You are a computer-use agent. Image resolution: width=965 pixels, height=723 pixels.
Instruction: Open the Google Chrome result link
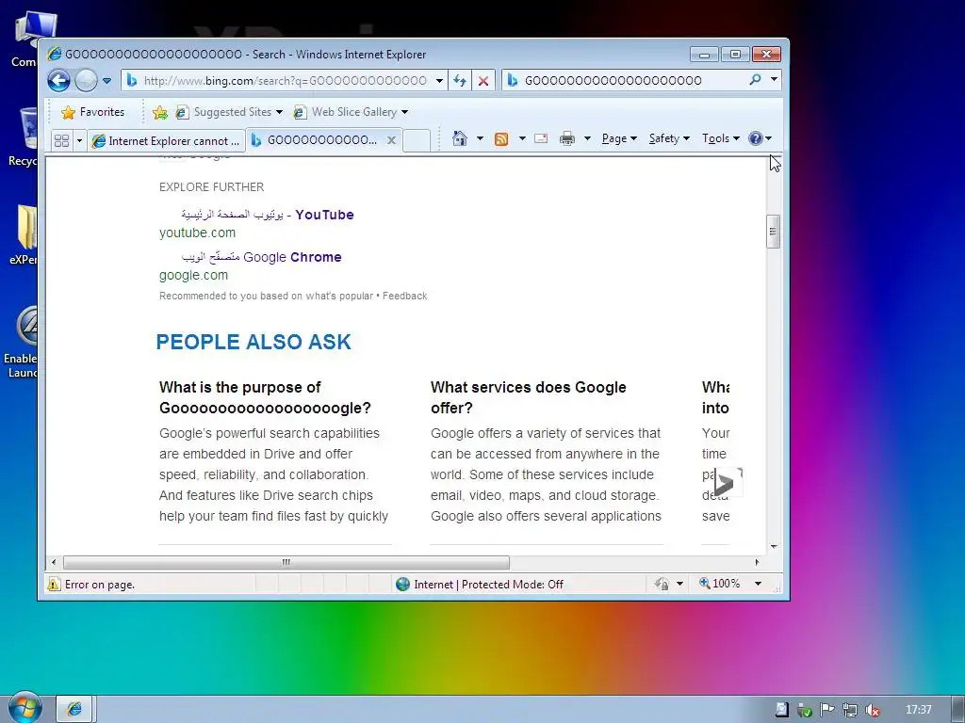pyautogui.click(x=262, y=257)
